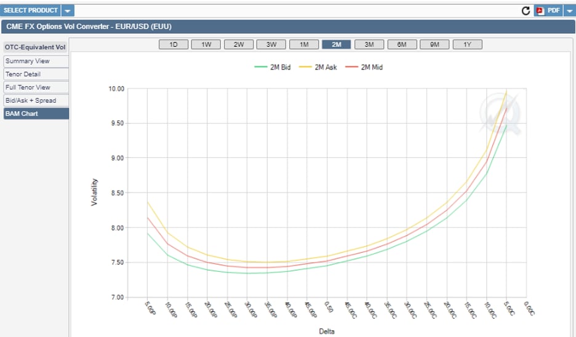Switch to the 6M tenor
Viewport: 576px width, 337px height.
pyautogui.click(x=402, y=44)
